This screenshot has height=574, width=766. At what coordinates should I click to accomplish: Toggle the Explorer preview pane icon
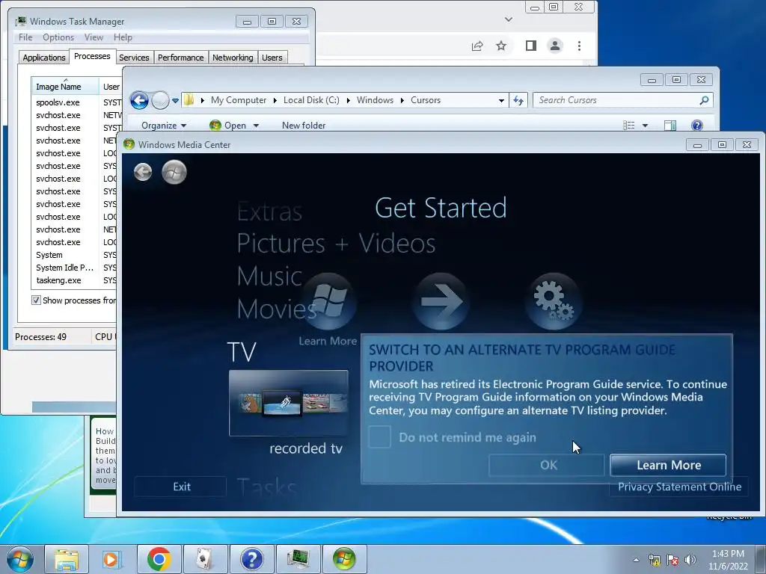point(670,126)
